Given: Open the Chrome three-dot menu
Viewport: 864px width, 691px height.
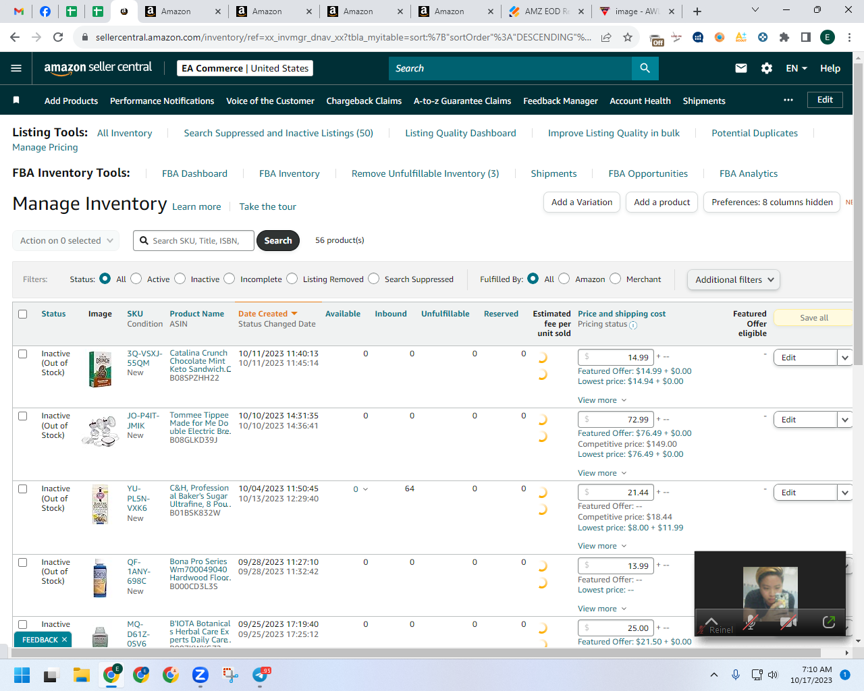Looking at the screenshot, I should (x=849, y=37).
